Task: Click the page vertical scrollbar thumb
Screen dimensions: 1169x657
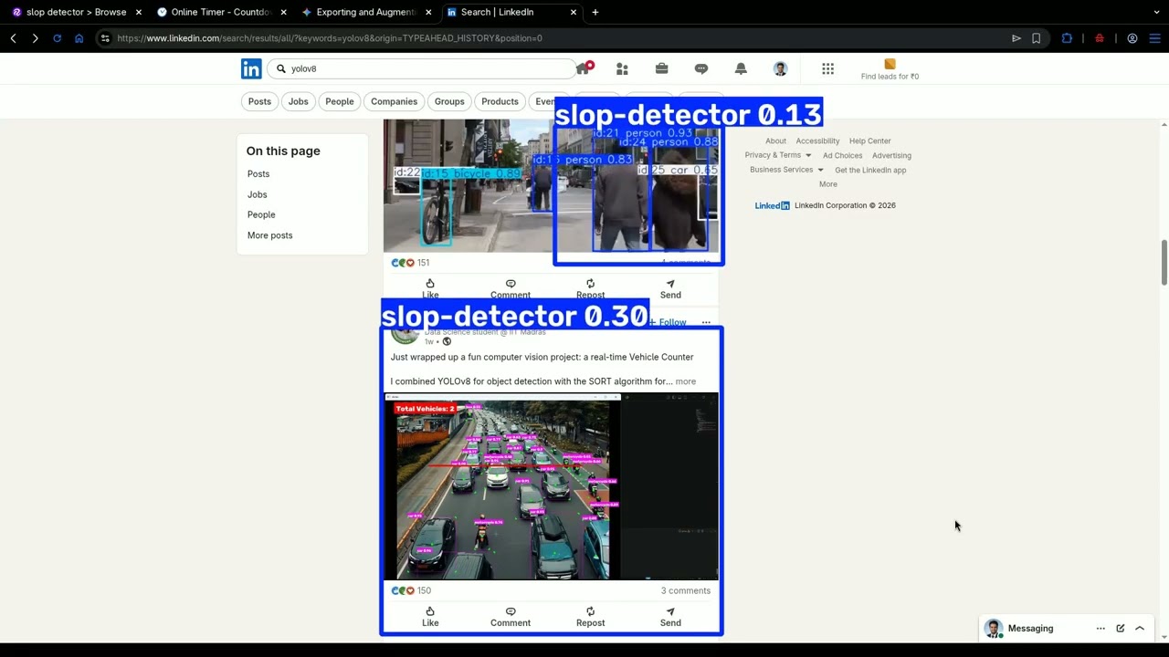Action: (1164, 263)
